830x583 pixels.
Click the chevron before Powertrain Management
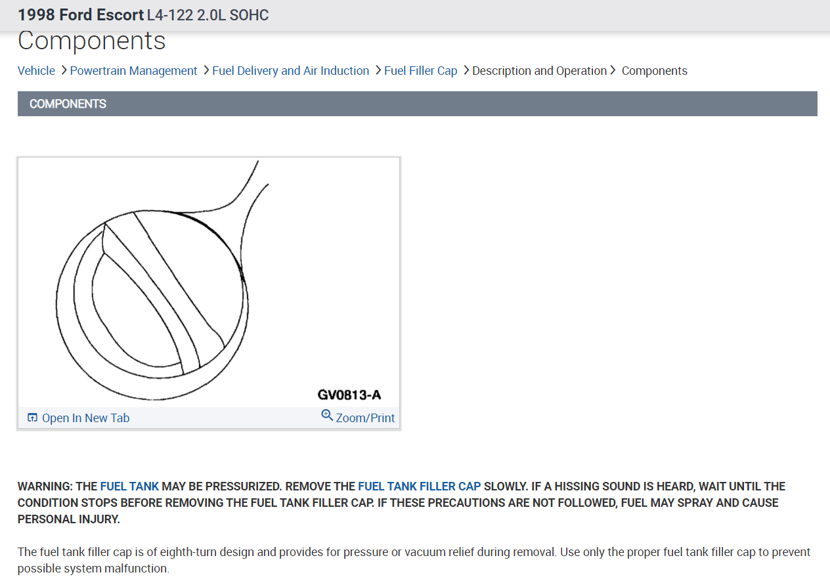coord(64,70)
